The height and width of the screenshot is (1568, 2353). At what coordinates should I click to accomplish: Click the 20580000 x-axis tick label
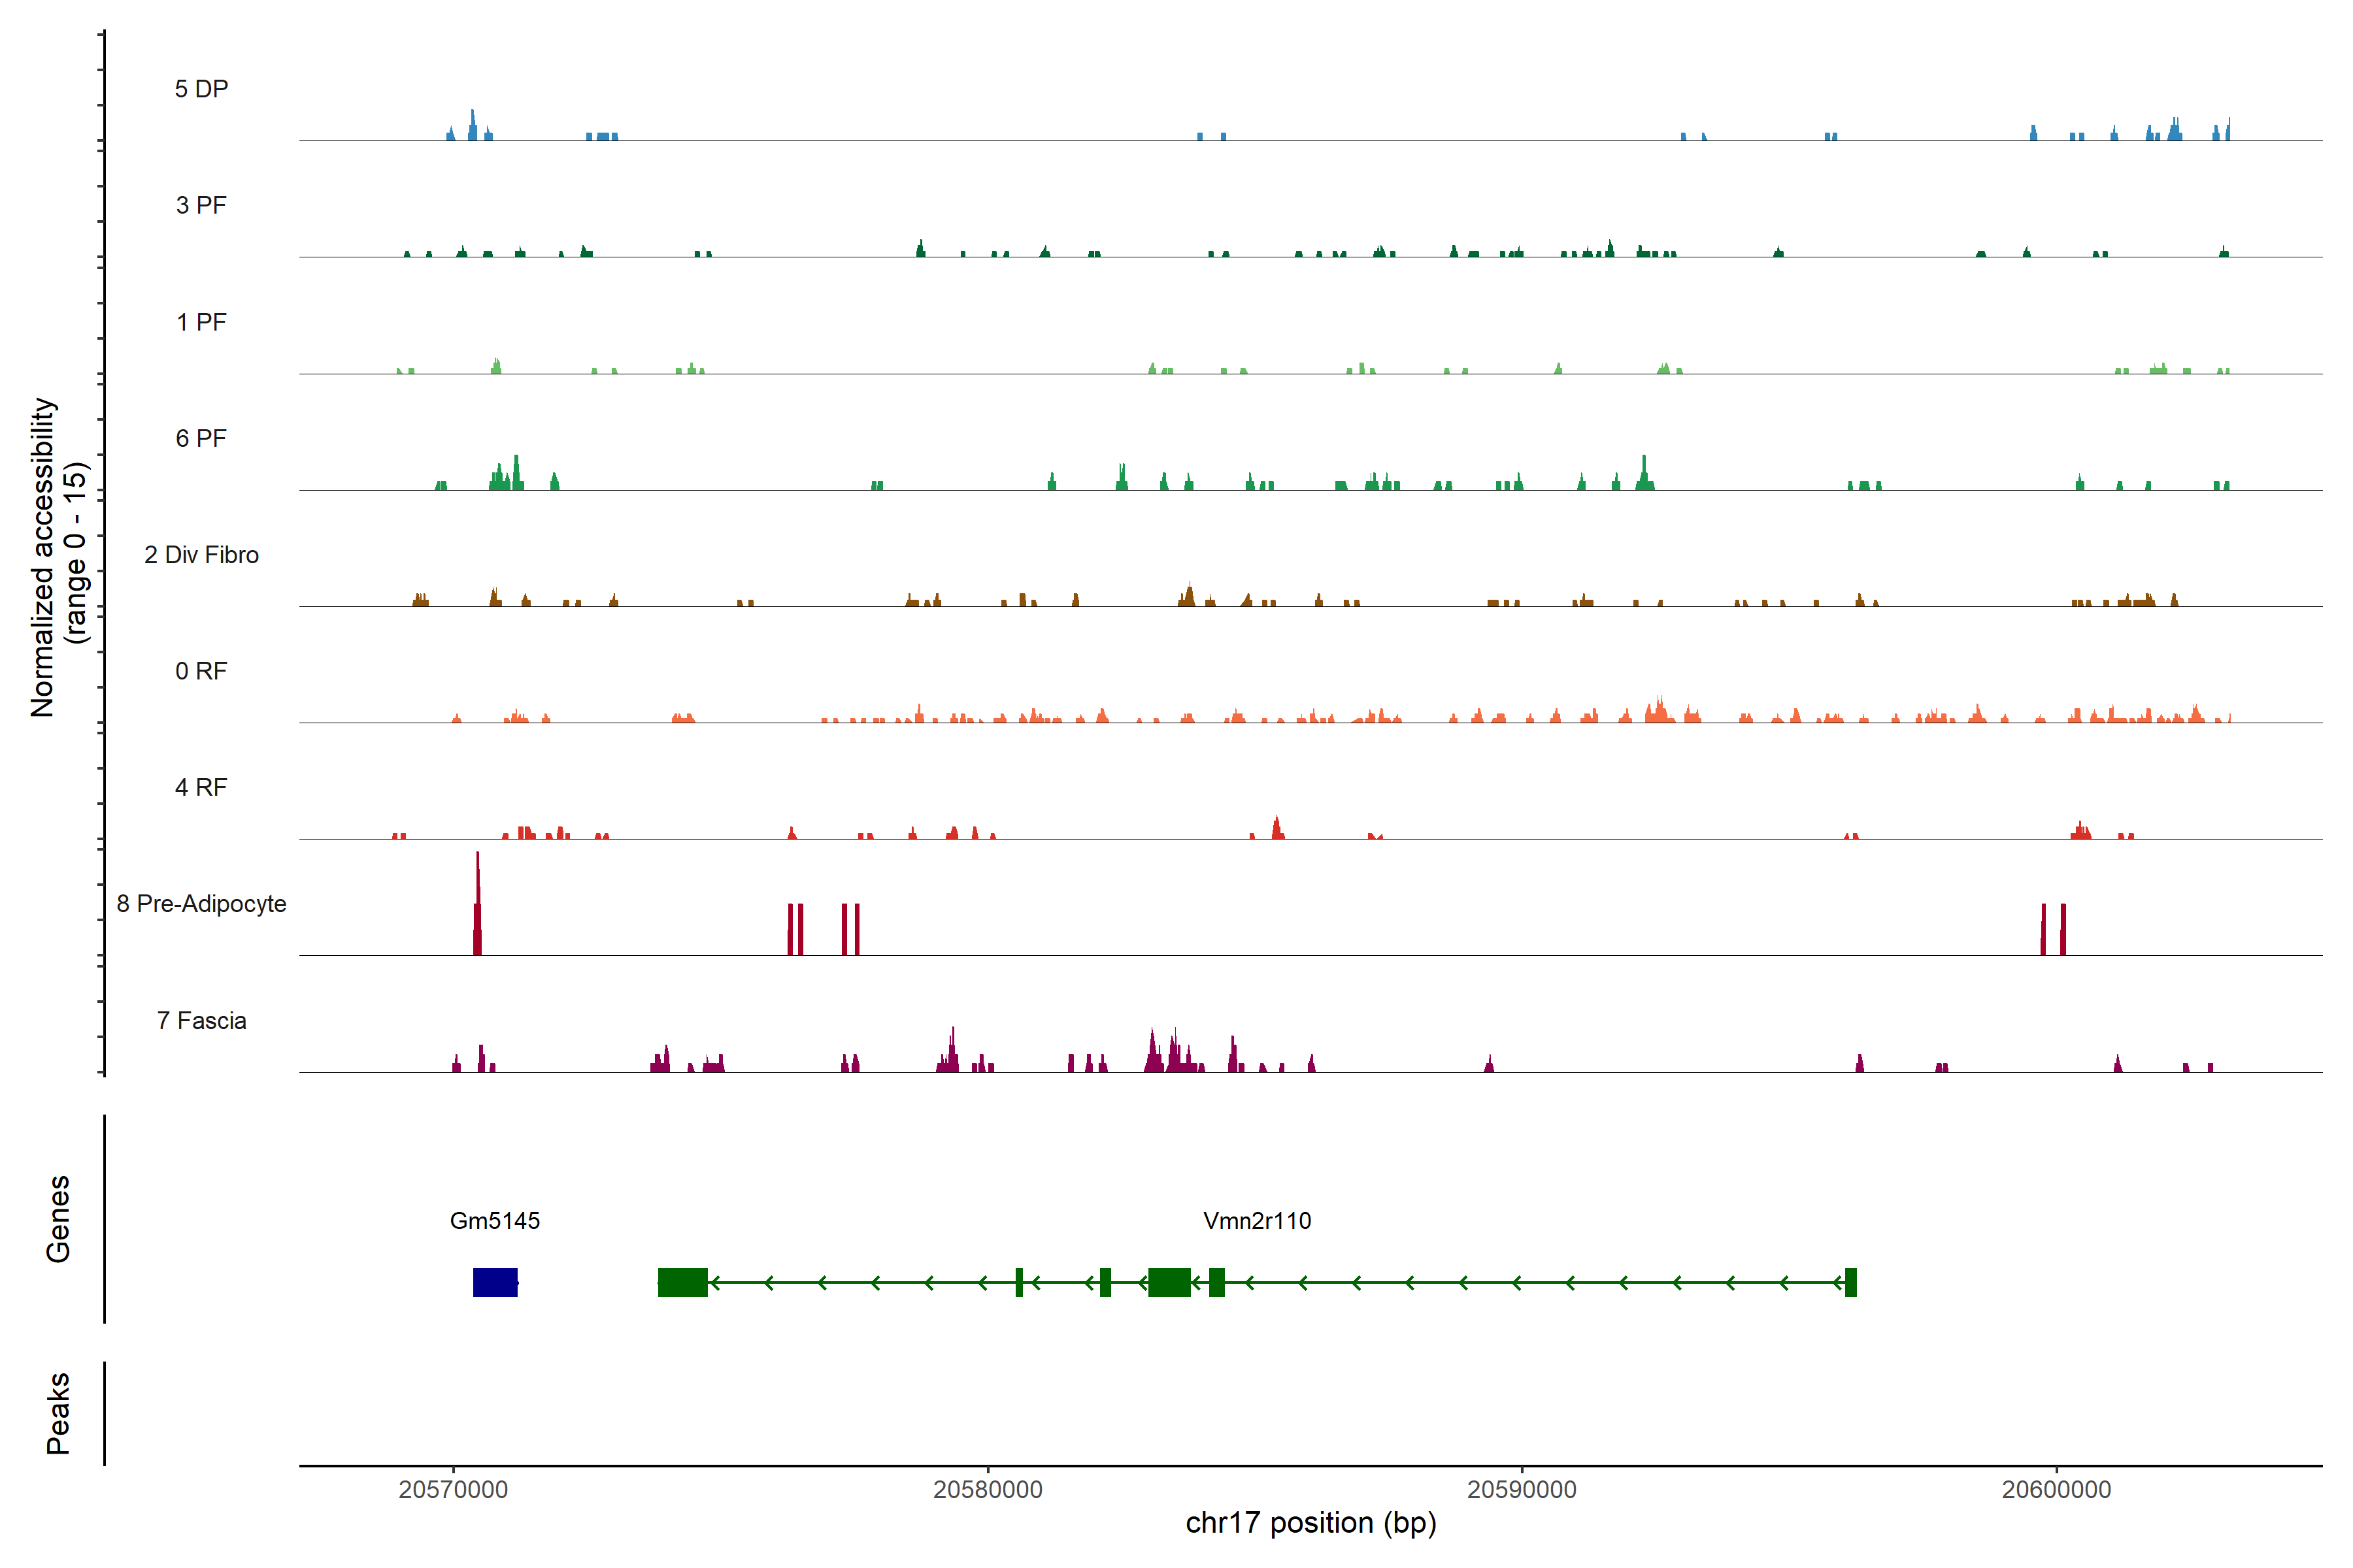point(988,1490)
